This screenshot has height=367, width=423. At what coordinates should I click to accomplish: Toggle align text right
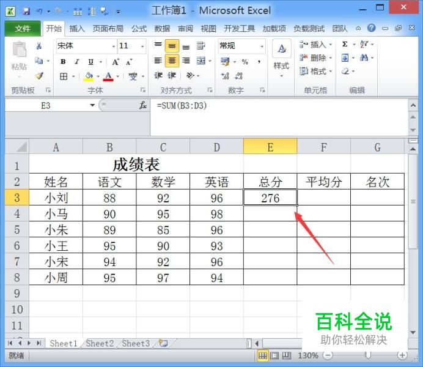(x=186, y=61)
